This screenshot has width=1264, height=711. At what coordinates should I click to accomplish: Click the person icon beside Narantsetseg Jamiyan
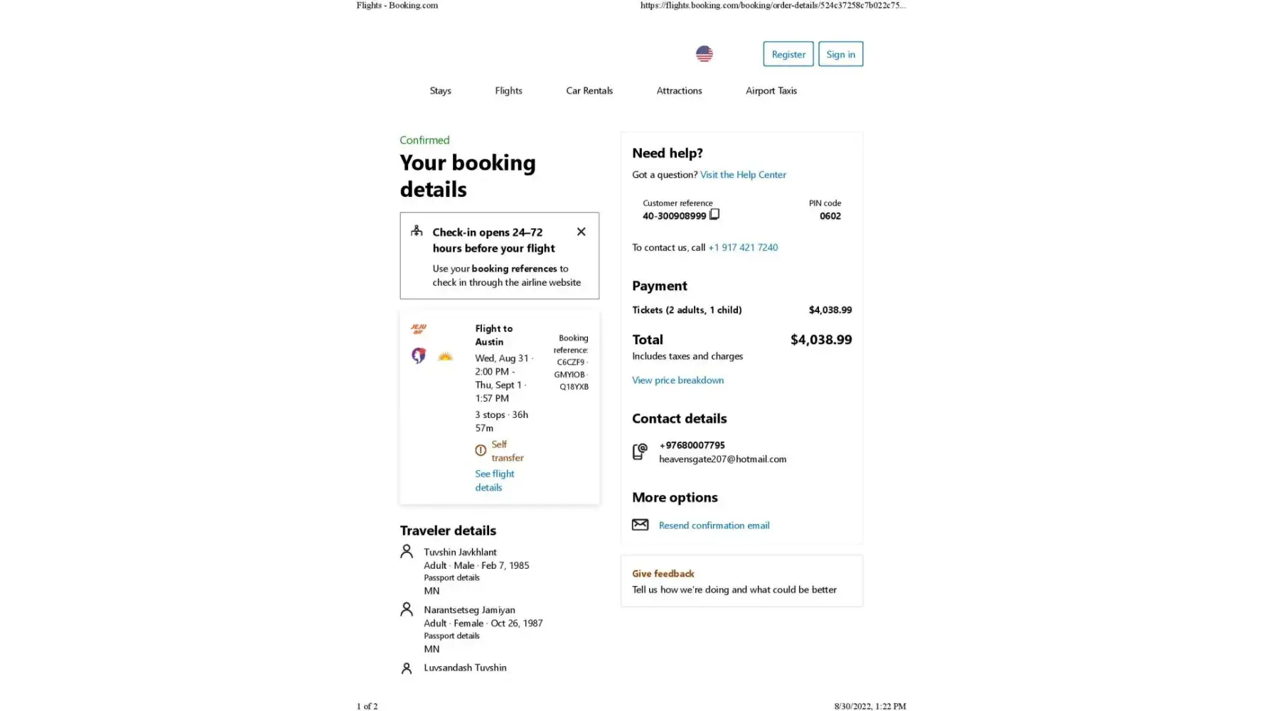point(407,609)
